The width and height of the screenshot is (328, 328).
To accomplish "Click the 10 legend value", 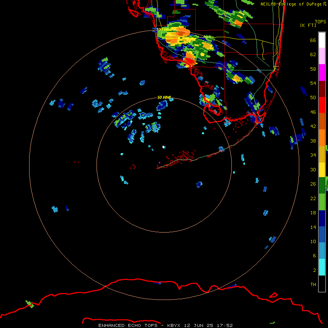I will 313,241.
